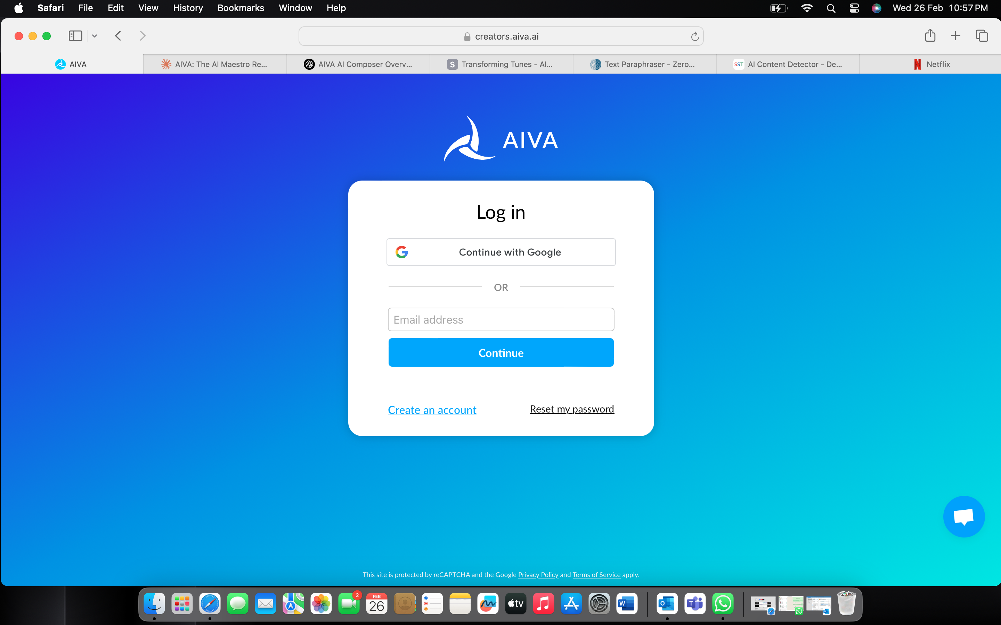Open WhatsApp from the Dock
This screenshot has width=1001, height=625.
(723, 604)
